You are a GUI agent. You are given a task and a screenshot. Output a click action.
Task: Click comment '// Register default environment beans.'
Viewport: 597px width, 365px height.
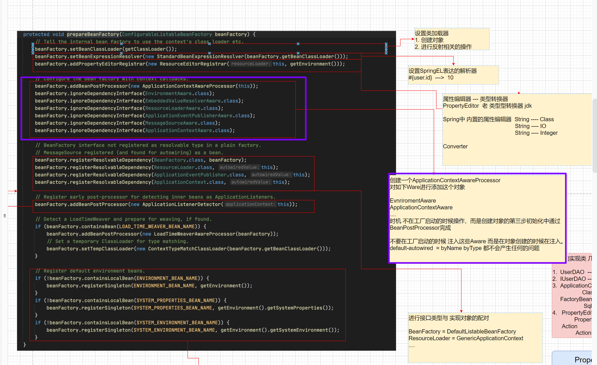90,271
